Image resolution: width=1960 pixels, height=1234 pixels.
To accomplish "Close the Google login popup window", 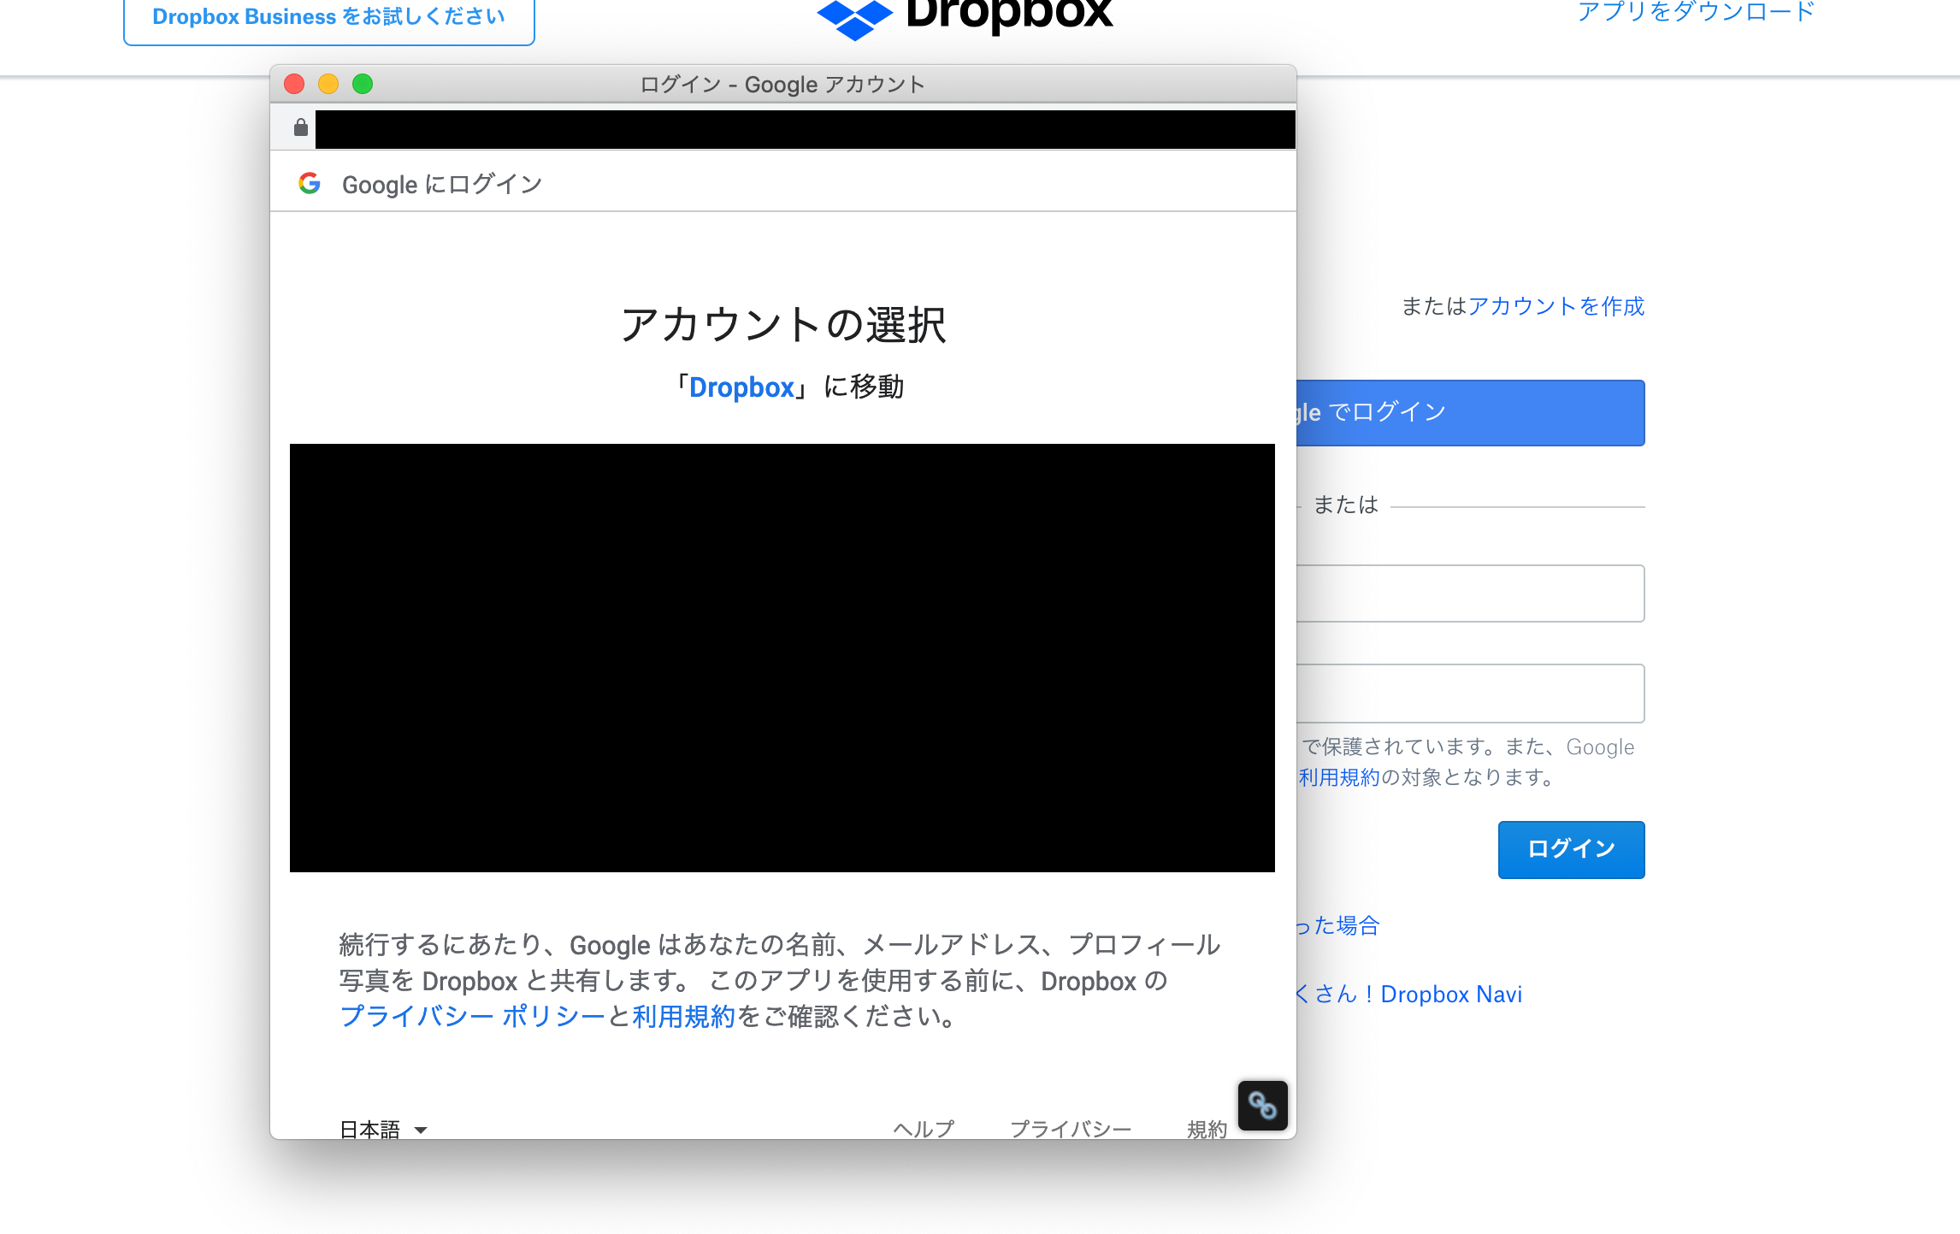I will [x=294, y=84].
